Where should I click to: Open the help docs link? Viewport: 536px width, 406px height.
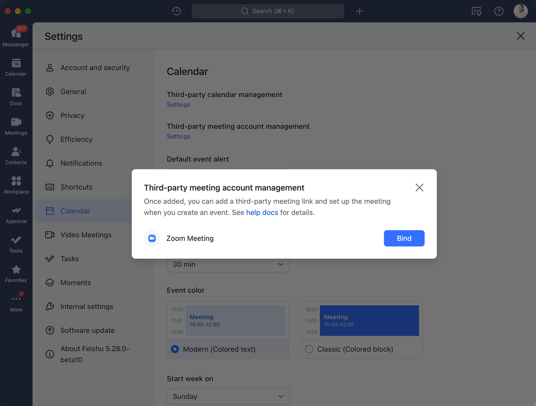click(x=262, y=213)
